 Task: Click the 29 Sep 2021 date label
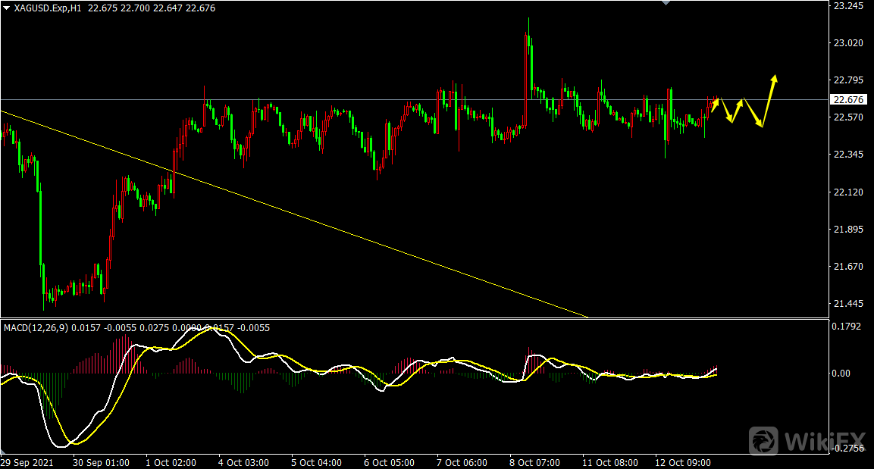(27, 462)
